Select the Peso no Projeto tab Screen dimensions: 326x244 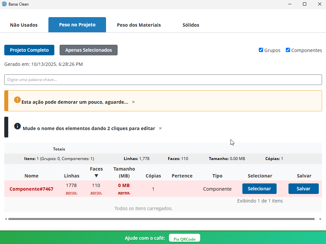tap(77, 25)
